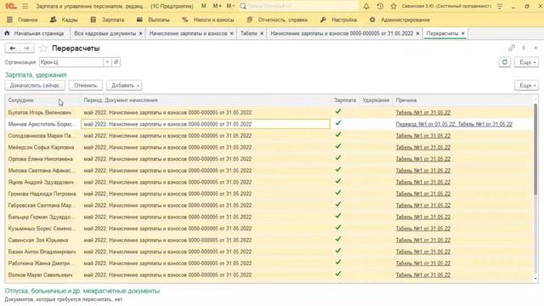Open favorites star in title bar
Viewport: 544px width, 306px height.
point(394,6)
